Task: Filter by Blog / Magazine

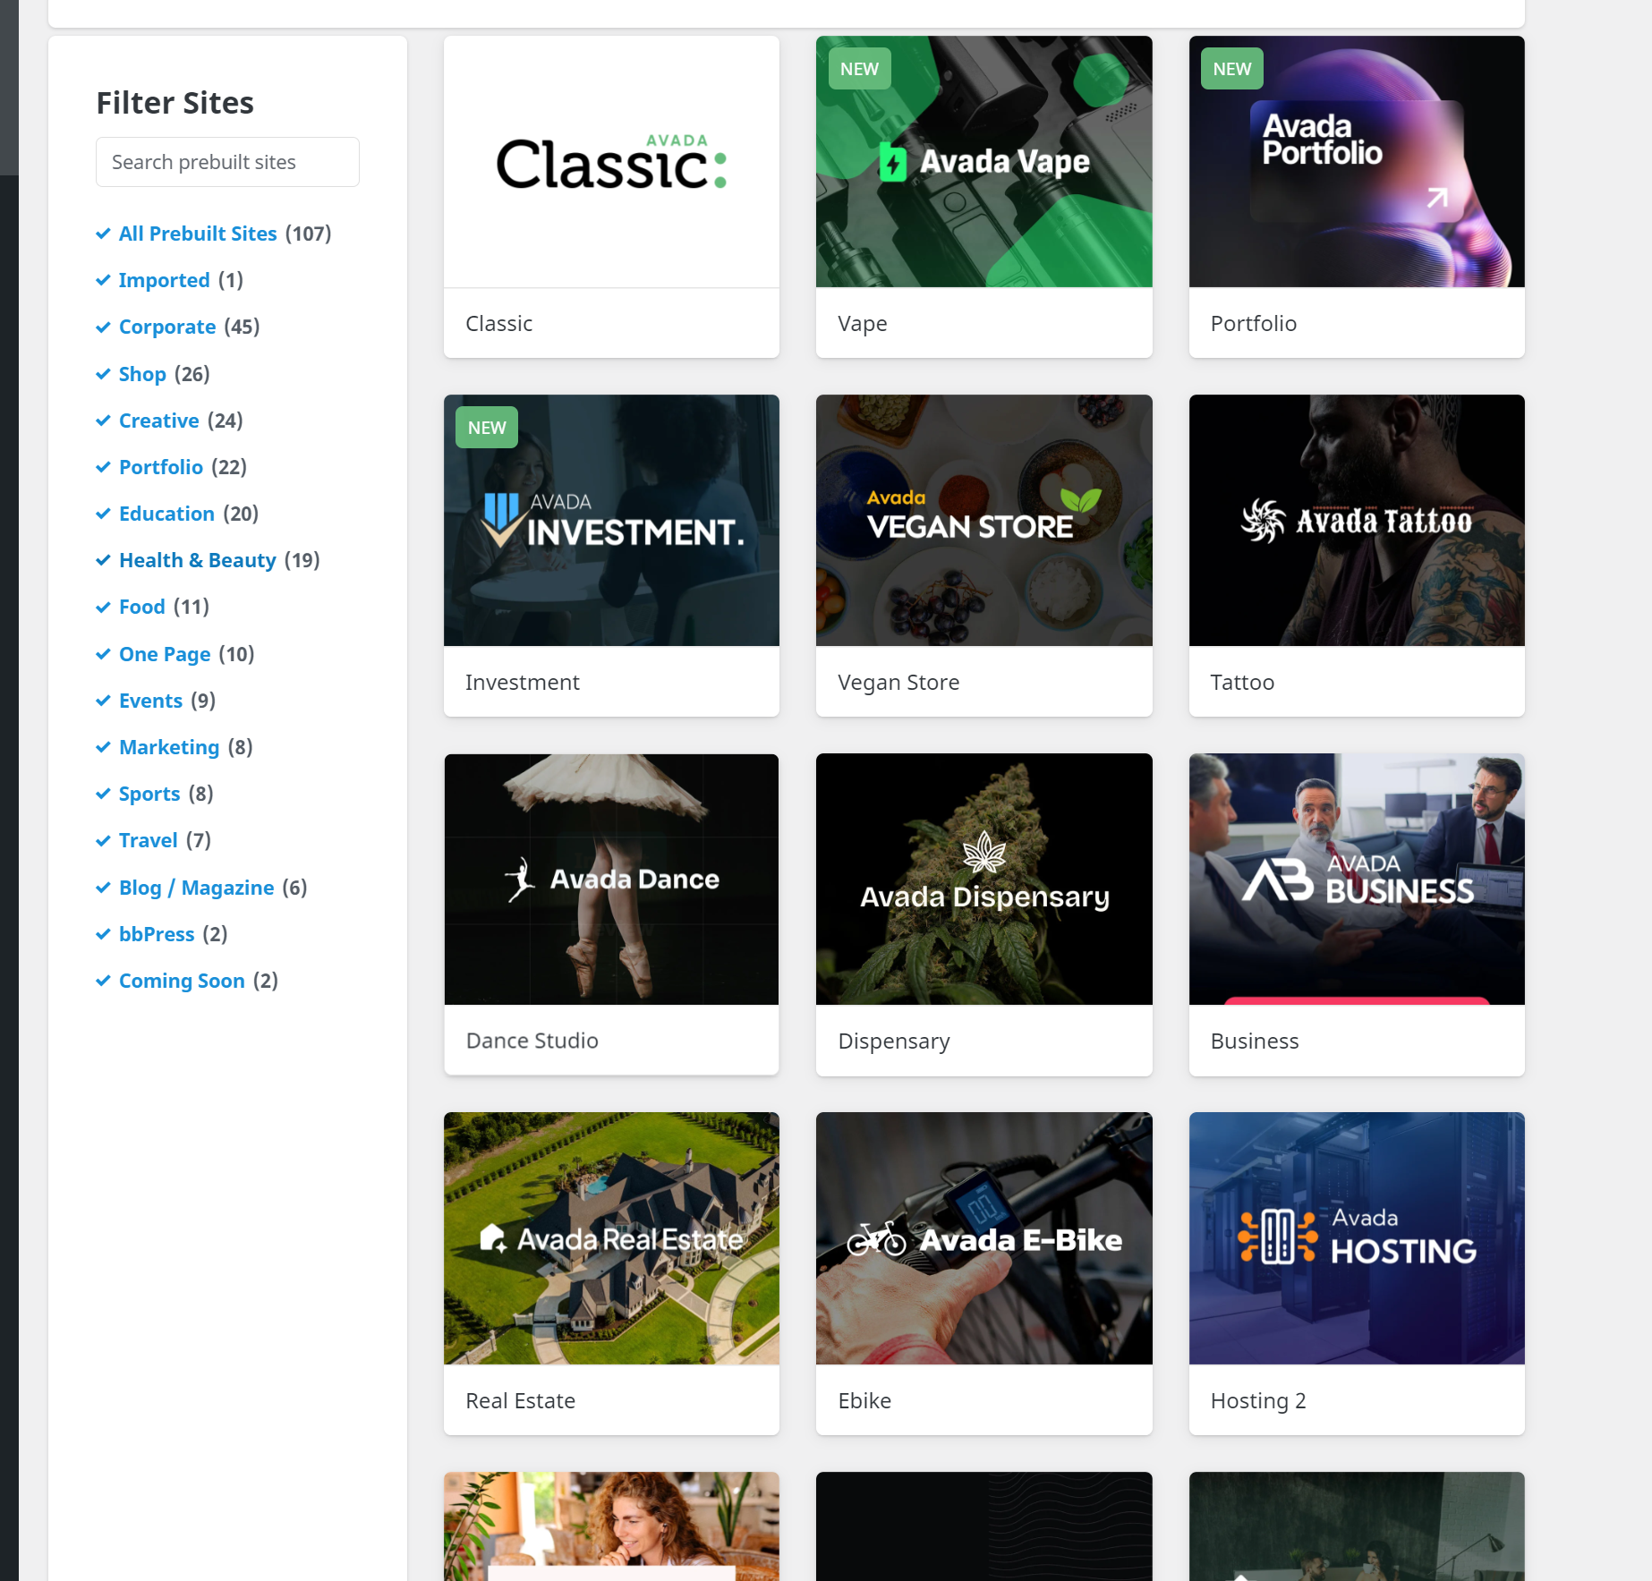Action: click(197, 888)
